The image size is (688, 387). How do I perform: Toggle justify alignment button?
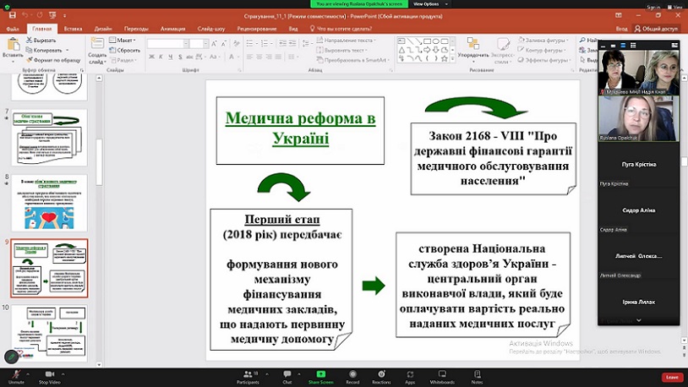point(278,57)
